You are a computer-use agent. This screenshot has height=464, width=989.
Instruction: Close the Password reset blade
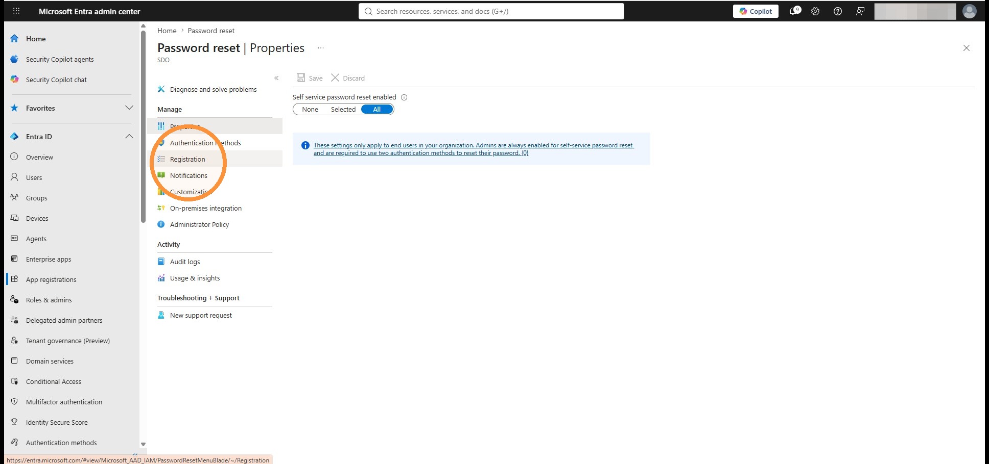click(966, 48)
